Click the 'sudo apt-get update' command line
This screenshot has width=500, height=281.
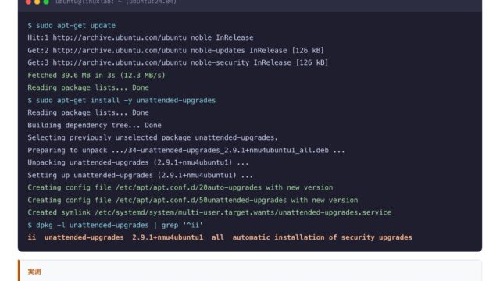(71, 26)
